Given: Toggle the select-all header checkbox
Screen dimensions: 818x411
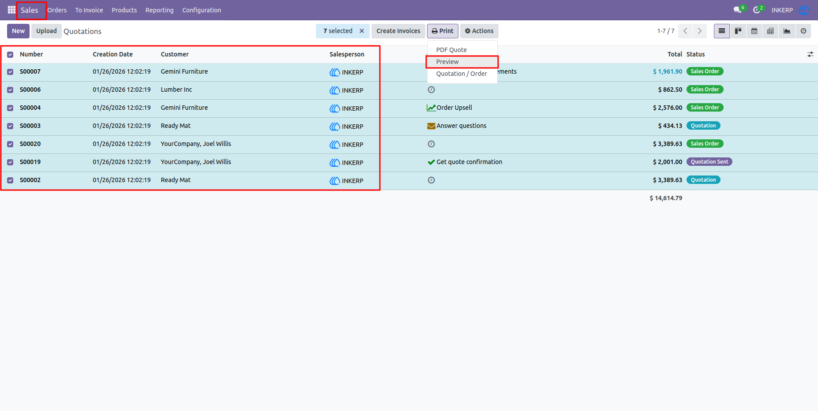Looking at the screenshot, I should click(10, 55).
